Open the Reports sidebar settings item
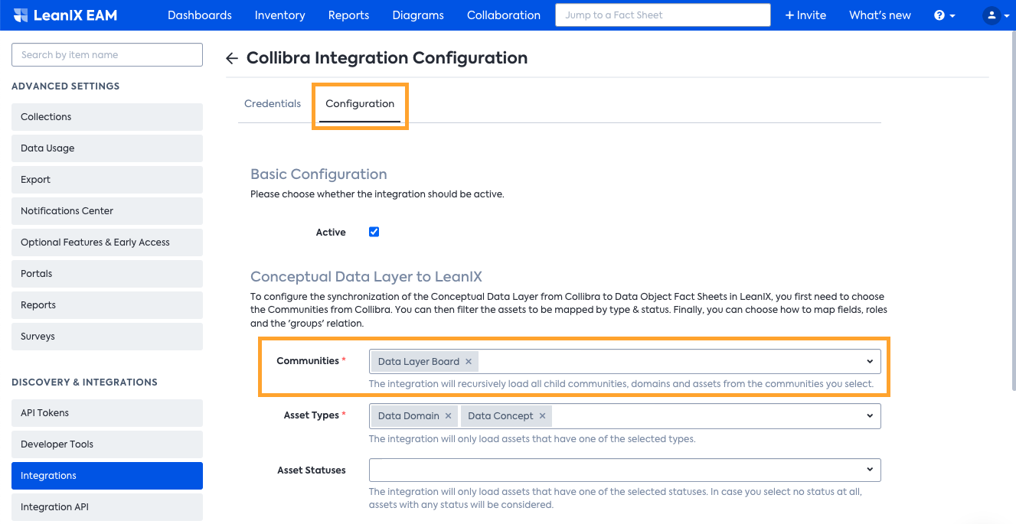Image resolution: width=1016 pixels, height=524 pixels. pos(107,305)
